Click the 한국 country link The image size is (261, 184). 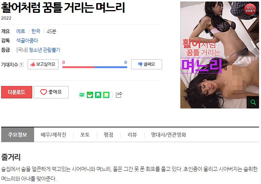(x=36, y=31)
